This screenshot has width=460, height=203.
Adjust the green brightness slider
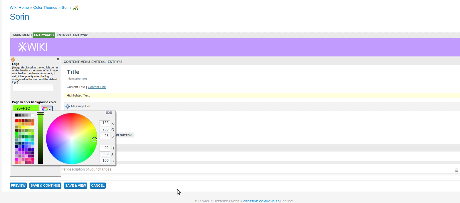pyautogui.click(x=40, y=137)
